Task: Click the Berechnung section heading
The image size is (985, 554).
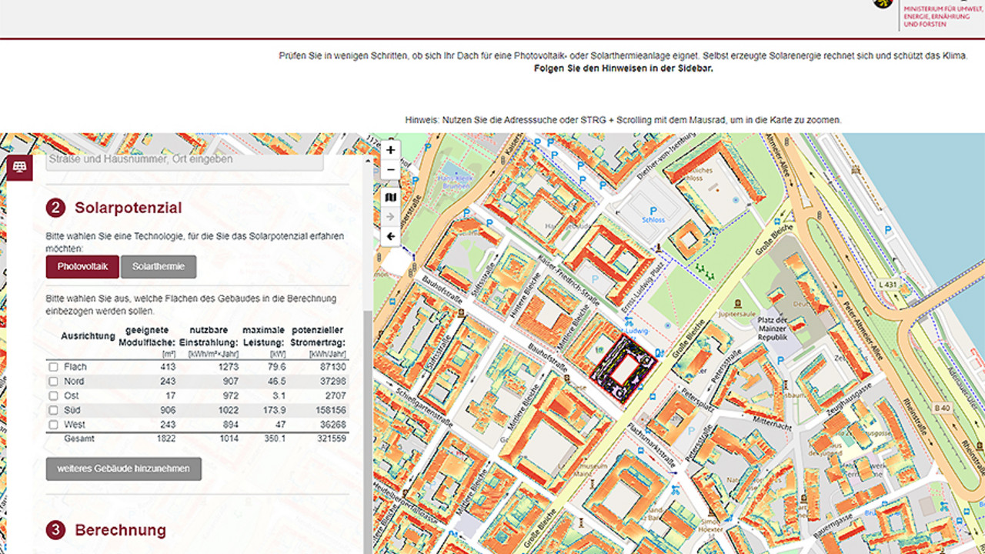Action: 120,530
